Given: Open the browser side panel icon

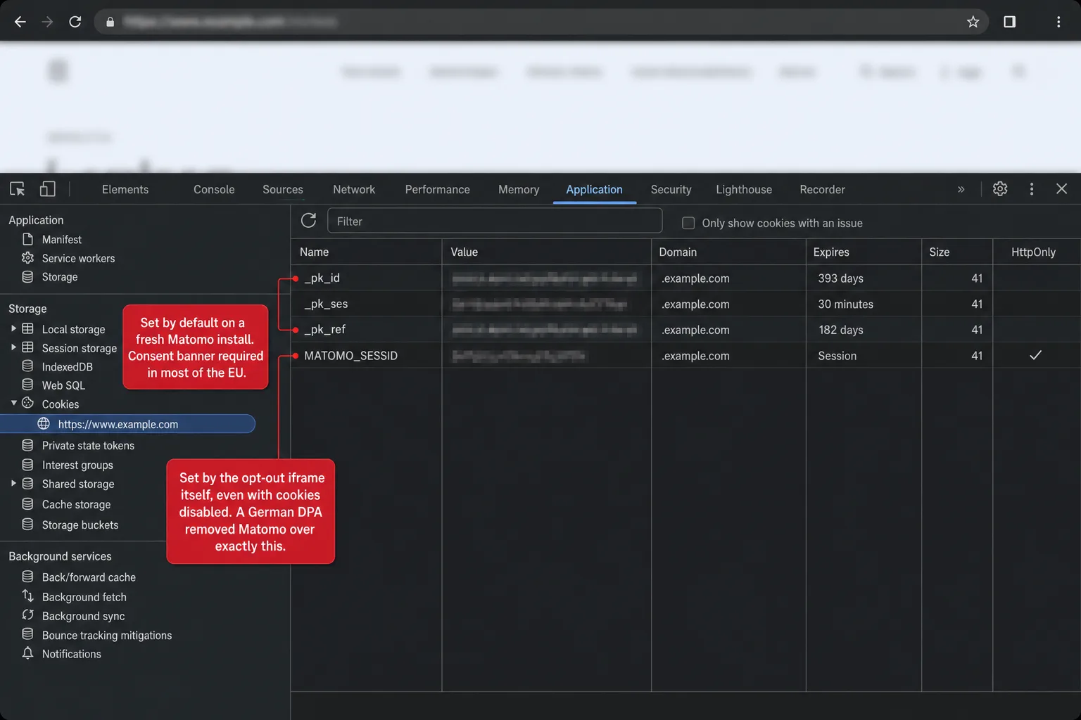Looking at the screenshot, I should pyautogui.click(x=1009, y=22).
